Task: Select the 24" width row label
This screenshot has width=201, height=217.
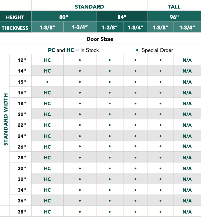Action: (22, 136)
